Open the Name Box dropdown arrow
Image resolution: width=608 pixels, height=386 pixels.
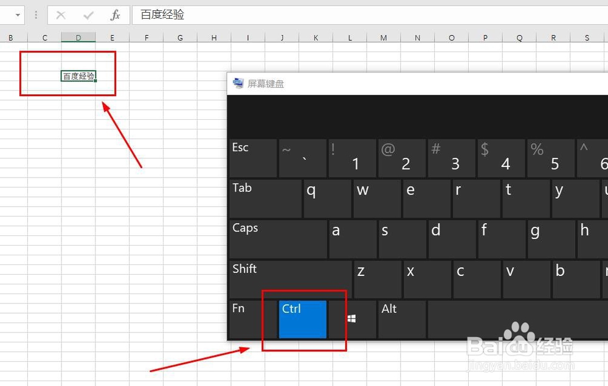coord(18,15)
